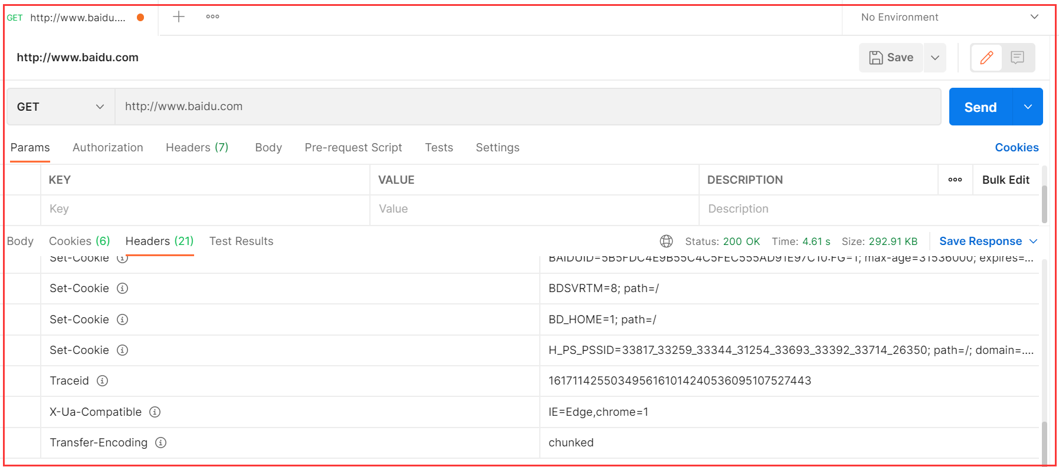Select the BD_HOME=1; path=/ value

click(x=602, y=319)
